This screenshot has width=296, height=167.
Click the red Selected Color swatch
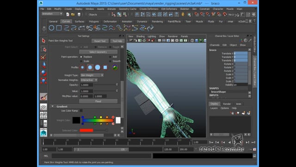click(86, 130)
